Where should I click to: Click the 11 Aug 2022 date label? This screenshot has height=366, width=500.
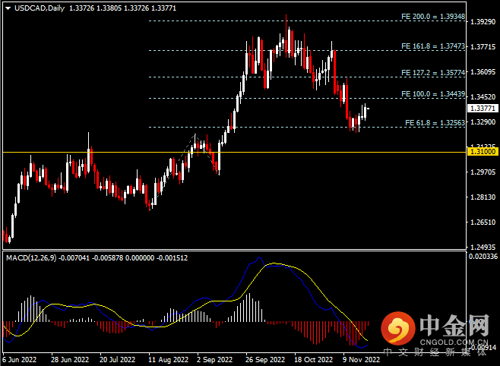click(169, 360)
